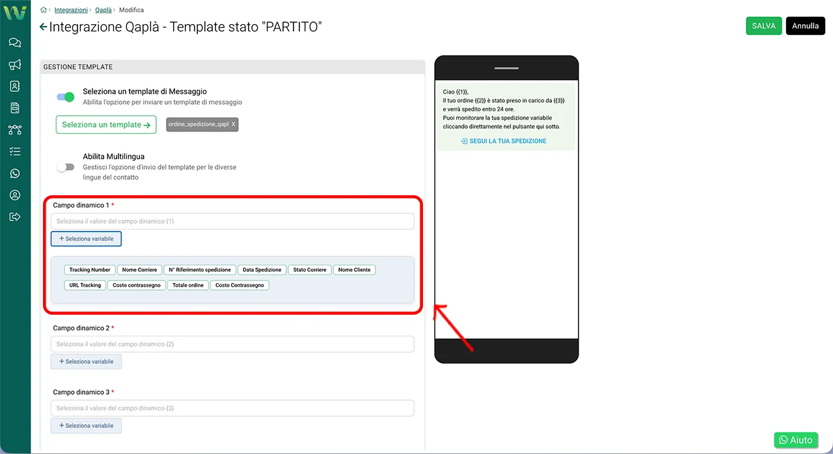Enable the 'Abilita Multilingua' toggle
833x454 pixels.
pyautogui.click(x=66, y=167)
